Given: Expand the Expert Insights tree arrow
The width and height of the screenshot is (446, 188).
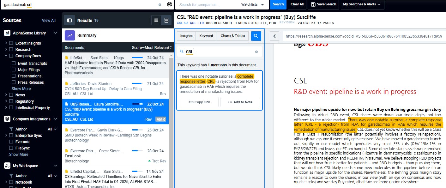Looking at the screenshot, I should [6, 43].
